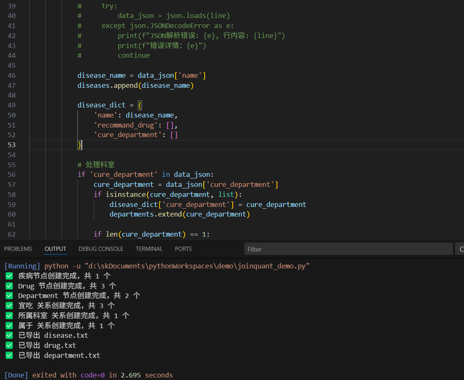The height and width of the screenshot is (380, 464).
Task: Click green check beside '已导出 disease.txt'
Action: point(9,336)
